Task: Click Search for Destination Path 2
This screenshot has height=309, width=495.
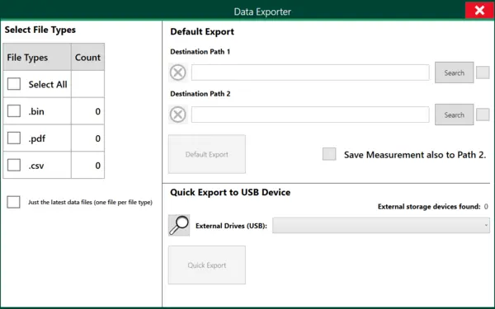Action: point(455,115)
